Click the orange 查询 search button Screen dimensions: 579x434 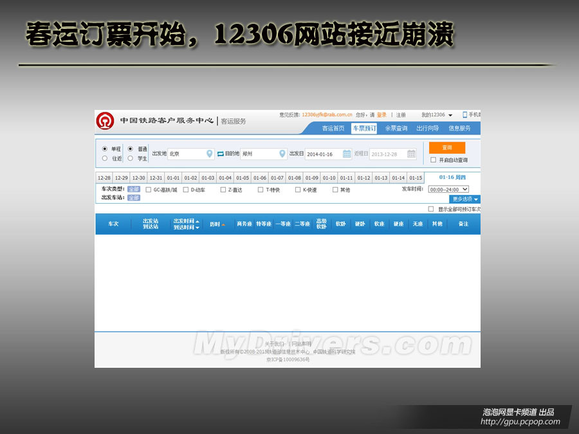pos(447,147)
